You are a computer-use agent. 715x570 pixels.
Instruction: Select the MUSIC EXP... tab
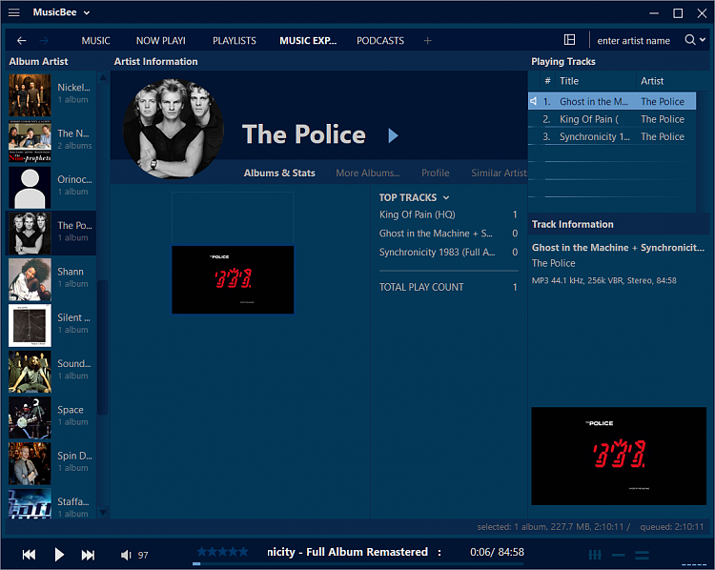point(308,41)
